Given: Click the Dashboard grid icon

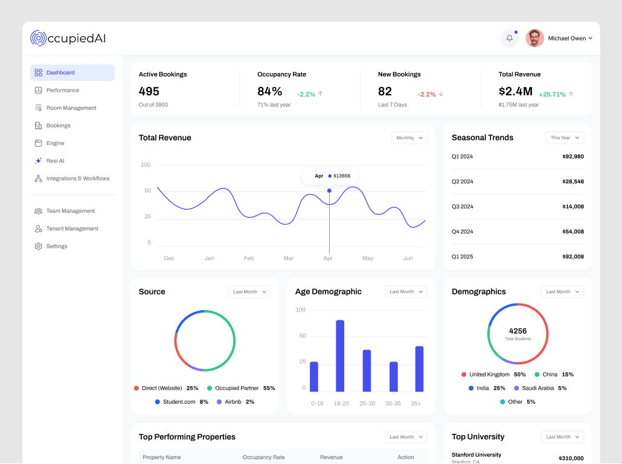Looking at the screenshot, I should point(39,72).
